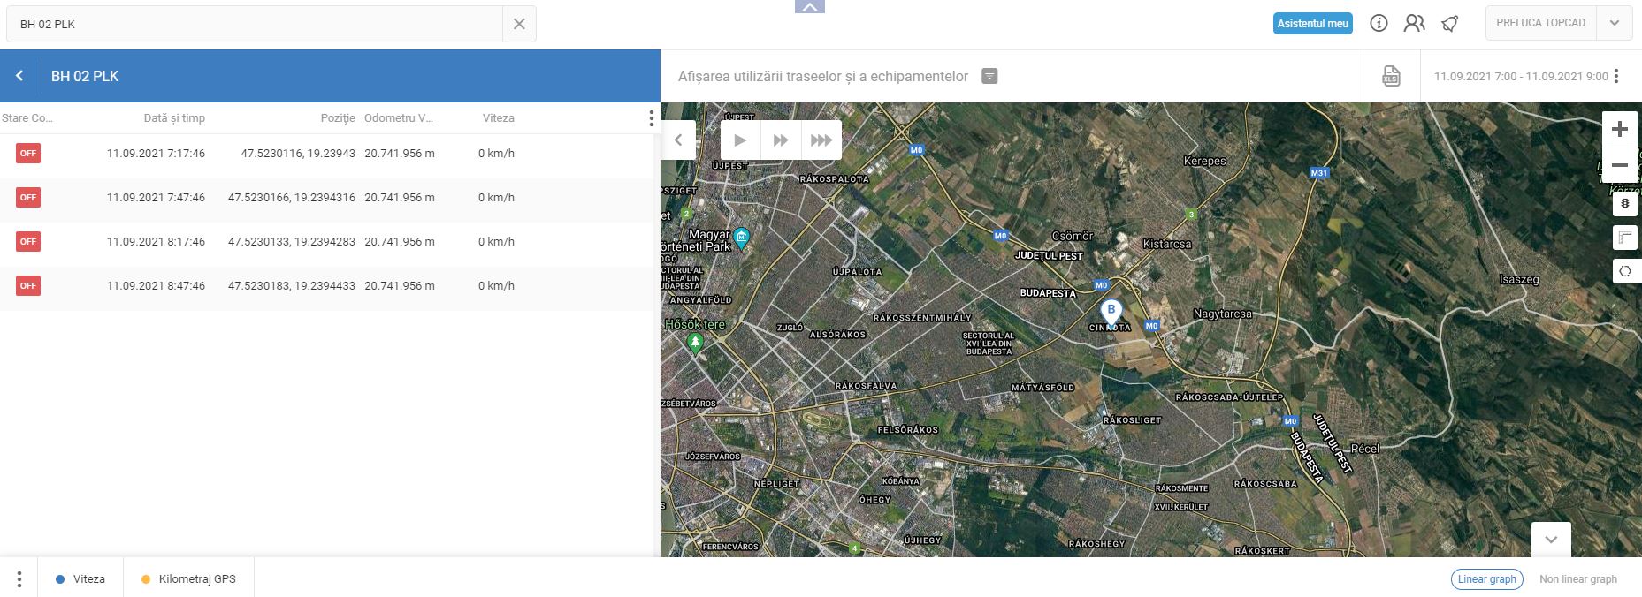
Task: Expand the PRELUCA TOPCAD account dropdown
Action: pyautogui.click(x=1615, y=24)
